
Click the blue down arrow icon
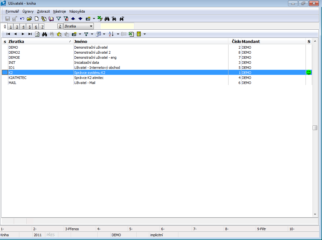(80, 19)
